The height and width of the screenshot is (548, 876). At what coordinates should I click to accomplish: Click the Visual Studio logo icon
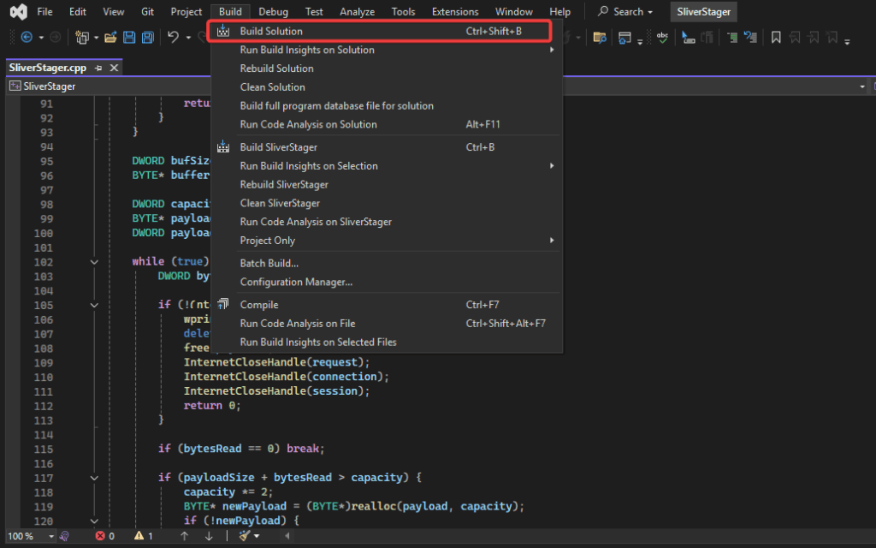pyautogui.click(x=19, y=12)
